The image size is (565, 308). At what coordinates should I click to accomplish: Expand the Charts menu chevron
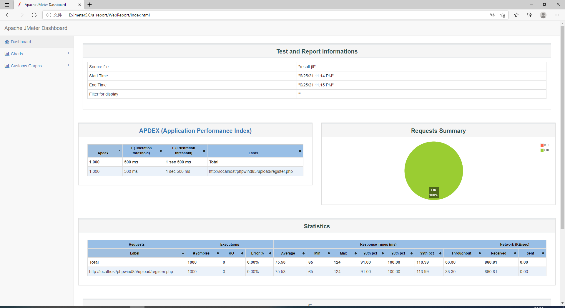69,53
